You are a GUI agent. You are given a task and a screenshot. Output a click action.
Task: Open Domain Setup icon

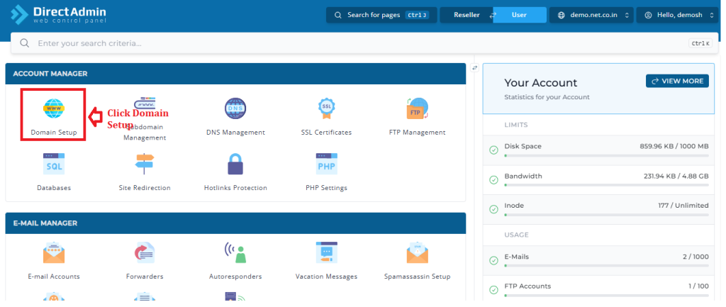point(54,108)
